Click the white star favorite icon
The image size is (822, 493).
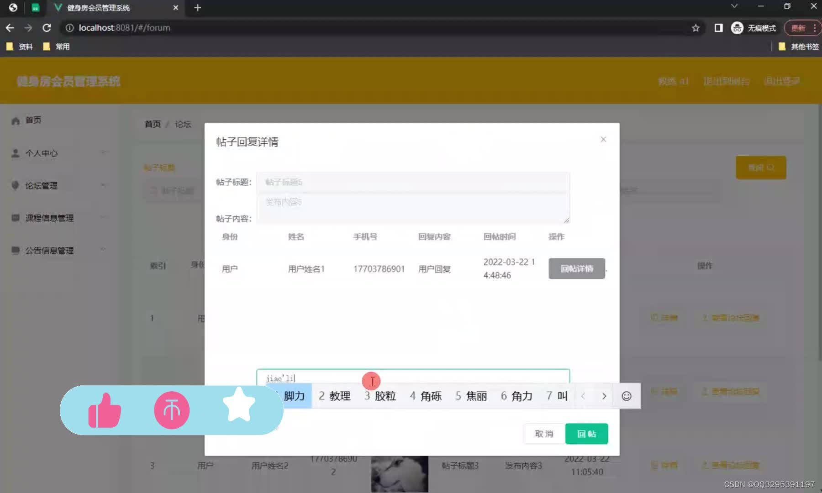[238, 404]
